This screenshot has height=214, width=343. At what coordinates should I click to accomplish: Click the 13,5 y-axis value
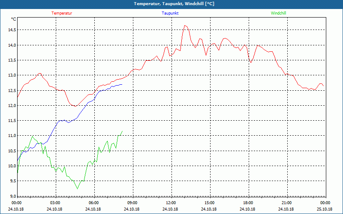pyautogui.click(x=12, y=60)
